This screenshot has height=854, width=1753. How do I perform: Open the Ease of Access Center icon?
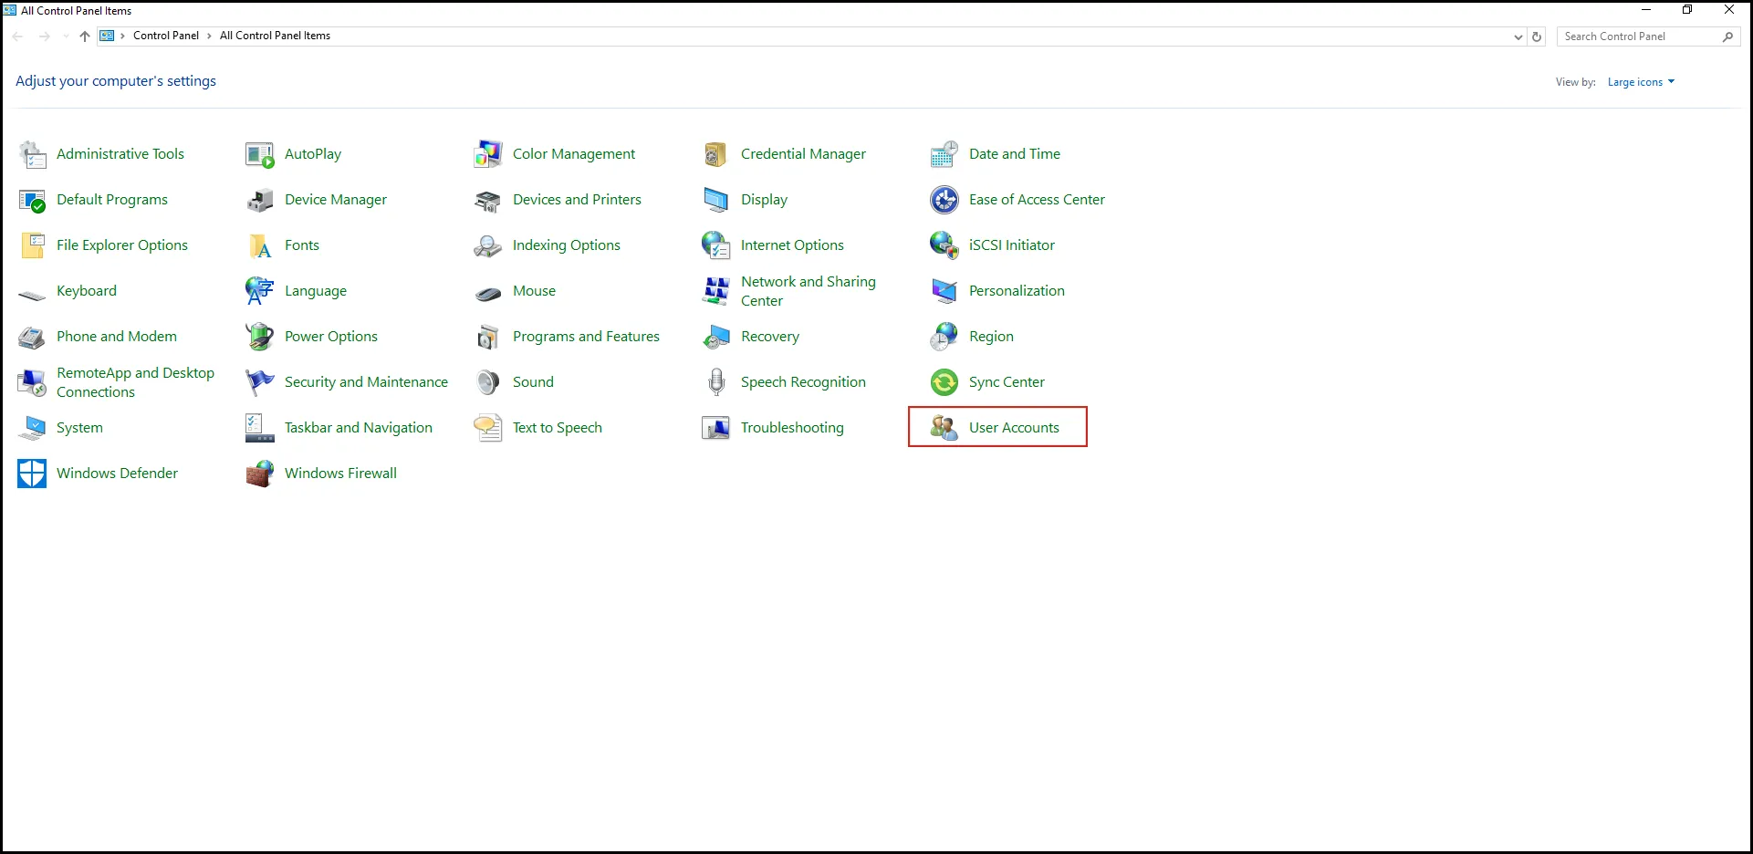944,200
